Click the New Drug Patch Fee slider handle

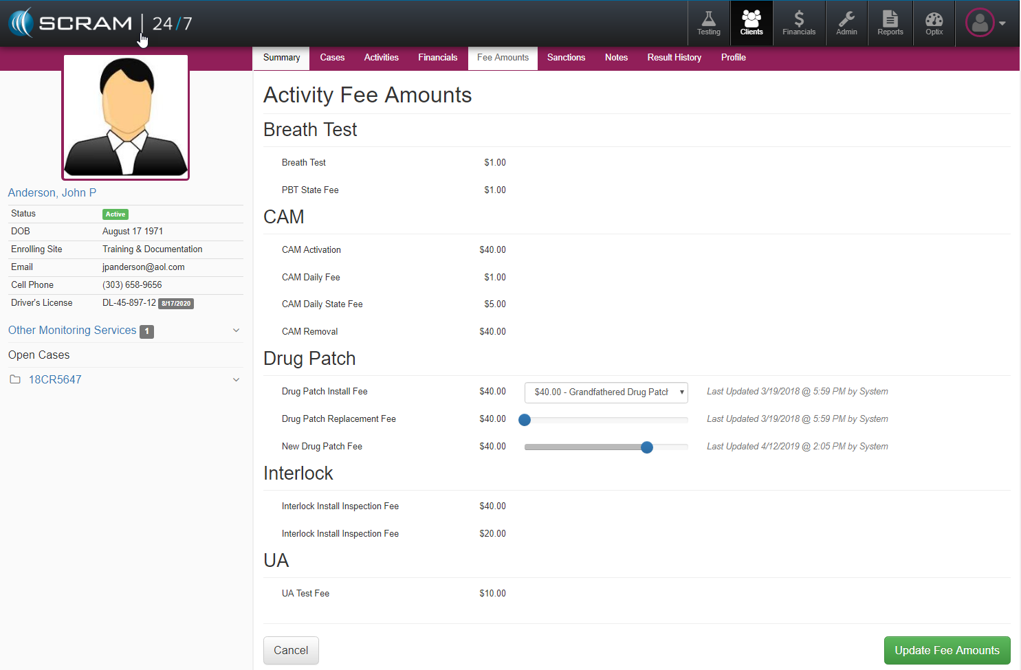coord(646,447)
